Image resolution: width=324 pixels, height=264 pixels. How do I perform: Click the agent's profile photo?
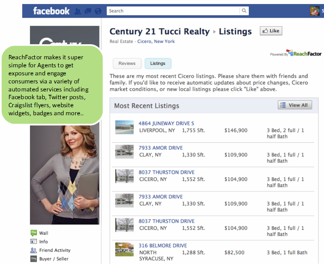pyautogui.click(x=65, y=175)
